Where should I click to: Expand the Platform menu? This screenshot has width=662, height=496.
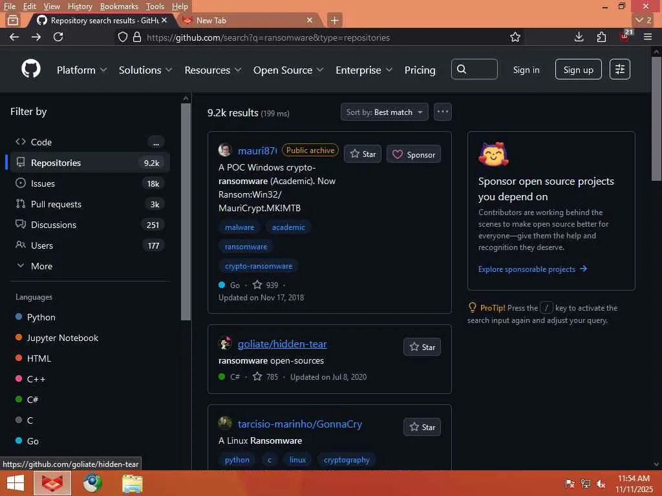(82, 70)
